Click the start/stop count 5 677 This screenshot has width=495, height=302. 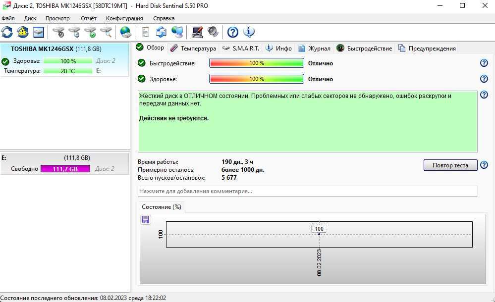click(229, 178)
